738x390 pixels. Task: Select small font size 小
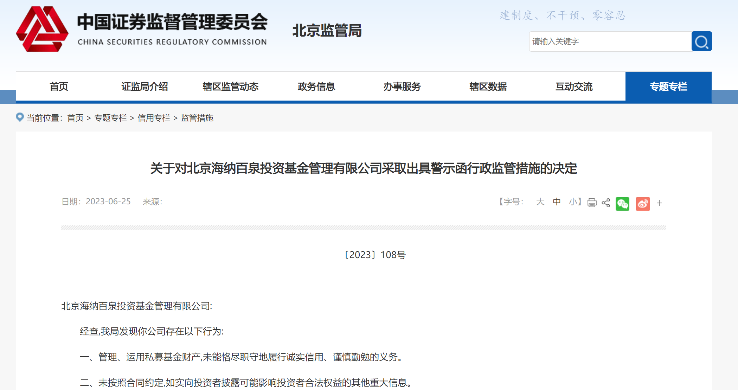pyautogui.click(x=573, y=202)
